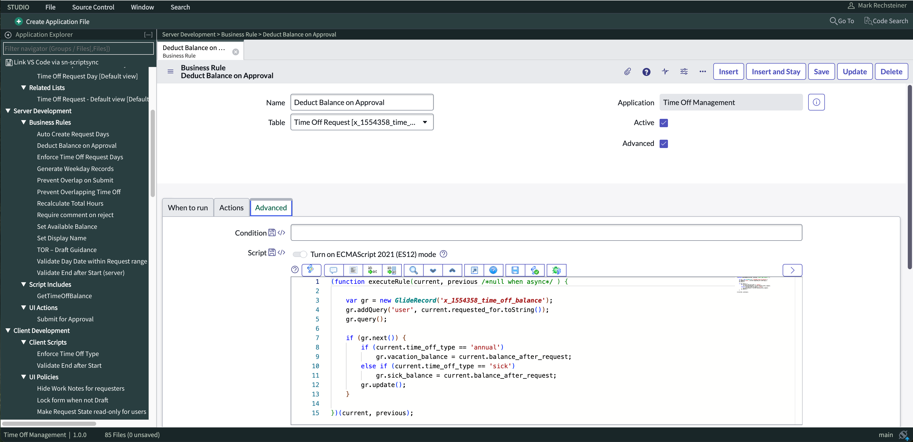The height and width of the screenshot is (442, 913).
Task: Uncheck the Advanced checkbox
Action: 664,143
